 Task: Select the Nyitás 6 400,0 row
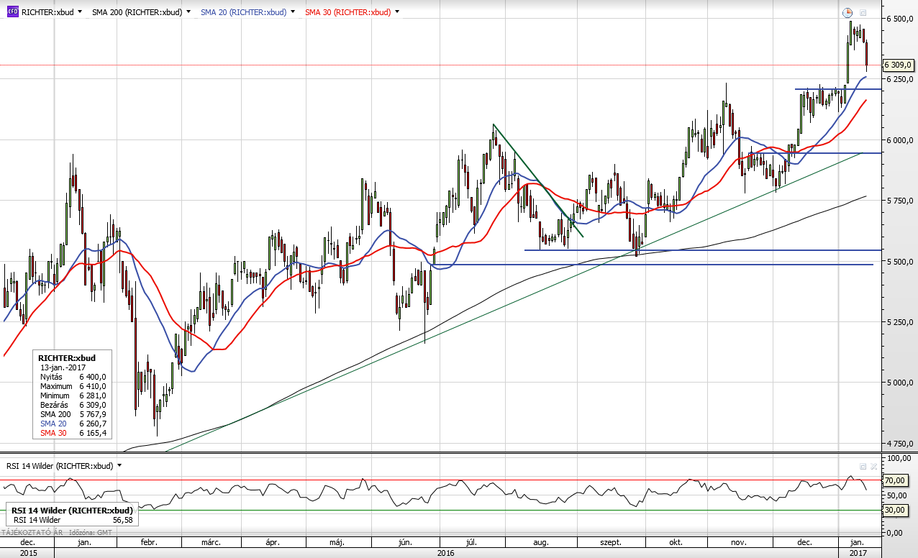click(x=73, y=377)
